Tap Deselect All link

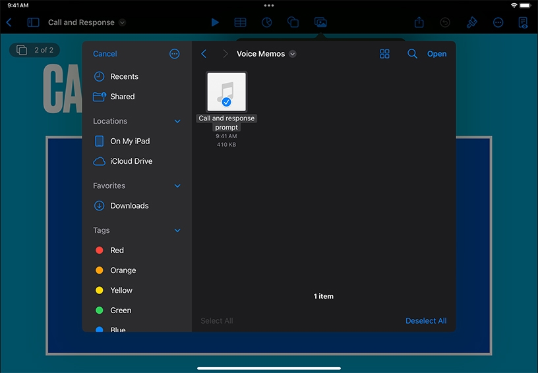pyautogui.click(x=426, y=321)
